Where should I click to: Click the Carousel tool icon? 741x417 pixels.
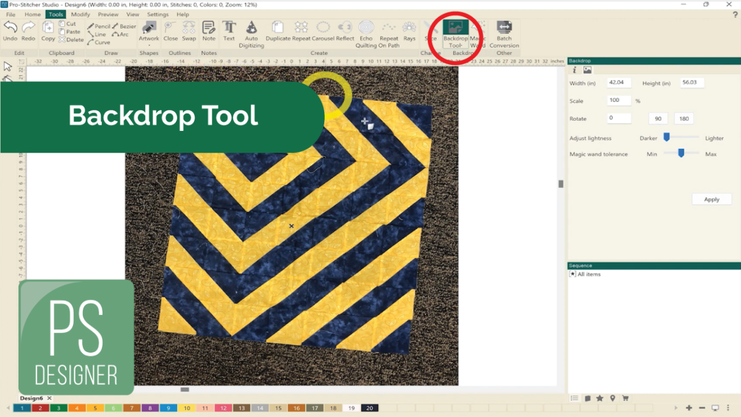pos(322,28)
